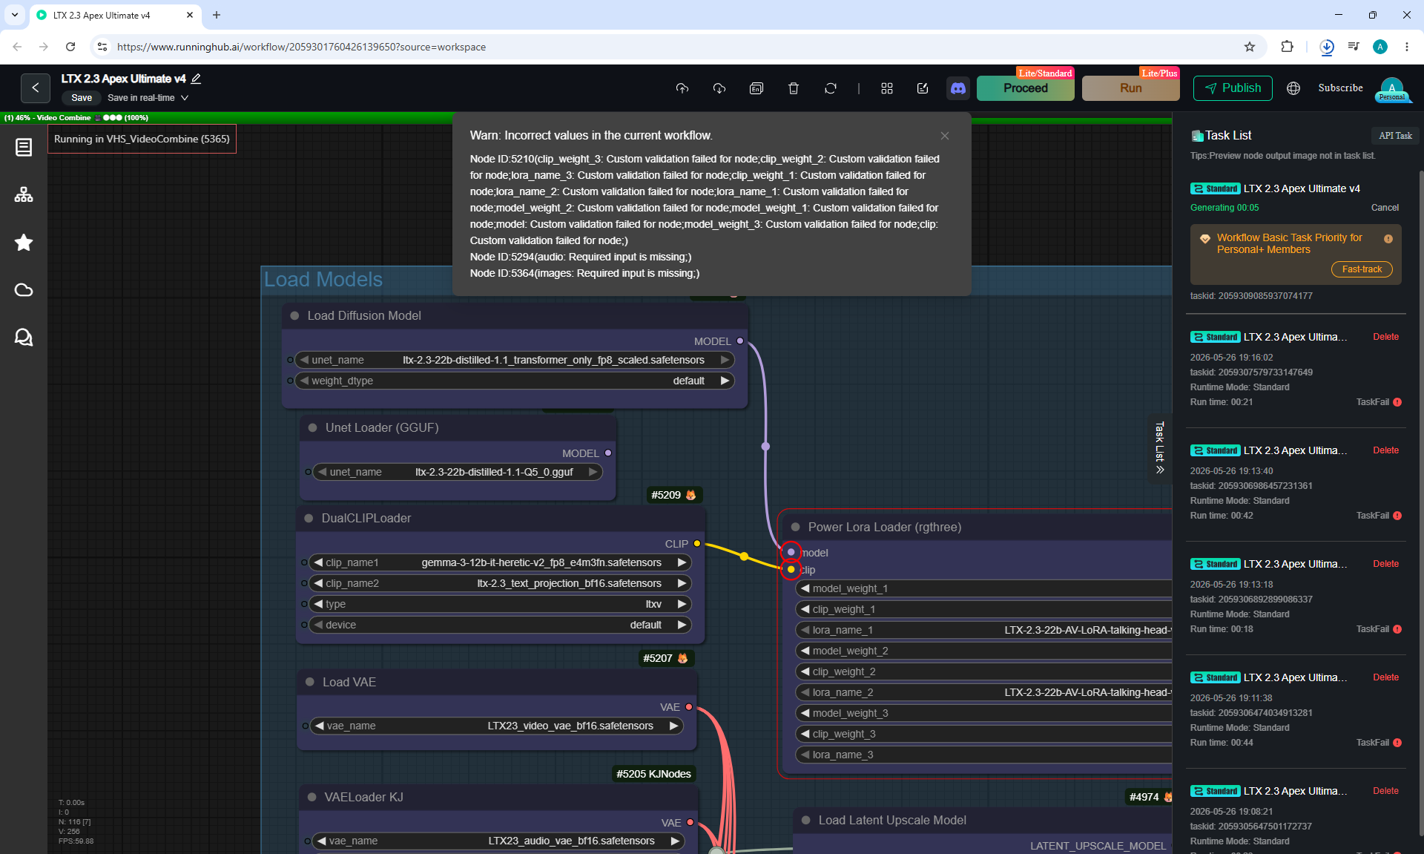
Task: Collapse the Unet Loader (GGUF) node
Action: [x=312, y=428]
